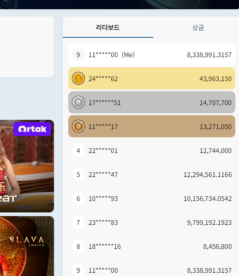This screenshot has width=239, height=276.
Task: Click the rank 5 number badge
Action: point(78,174)
